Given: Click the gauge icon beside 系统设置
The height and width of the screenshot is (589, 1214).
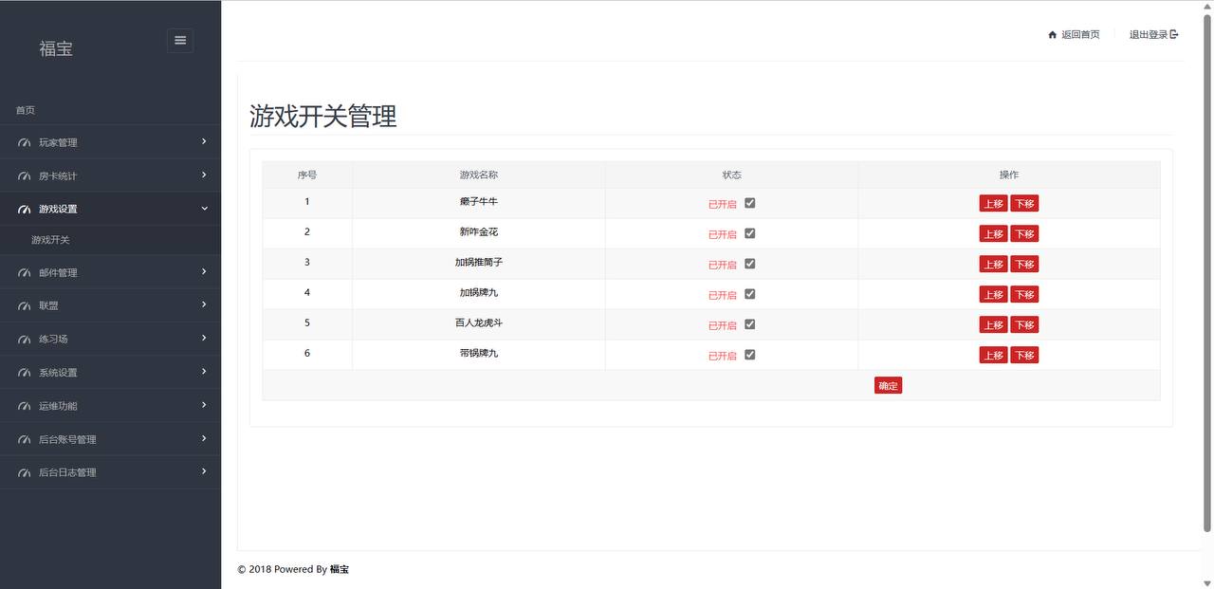Looking at the screenshot, I should pyautogui.click(x=25, y=373).
